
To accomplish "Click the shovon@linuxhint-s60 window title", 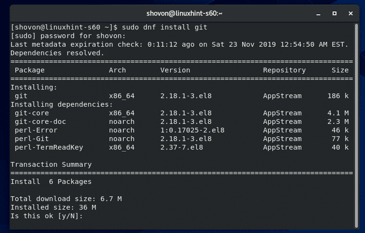I will point(182,12).
